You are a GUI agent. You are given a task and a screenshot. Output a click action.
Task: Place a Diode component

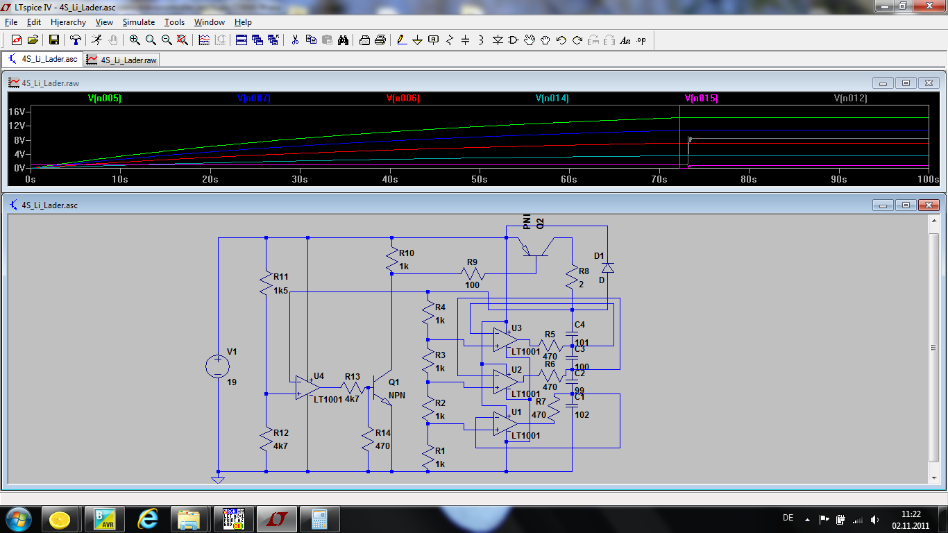[498, 40]
